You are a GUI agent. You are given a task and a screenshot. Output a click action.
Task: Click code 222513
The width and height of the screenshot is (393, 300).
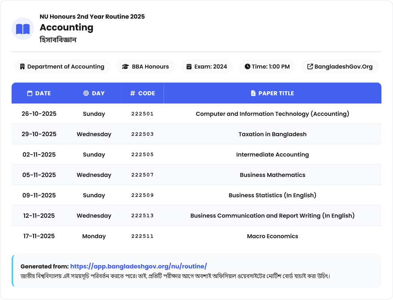click(x=142, y=216)
